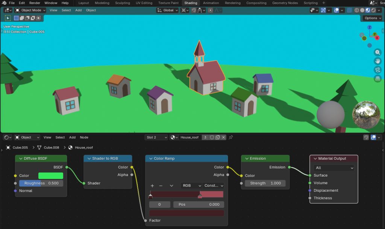385x229 pixels.
Task: Click the Options button in viewport
Action: [372, 18]
